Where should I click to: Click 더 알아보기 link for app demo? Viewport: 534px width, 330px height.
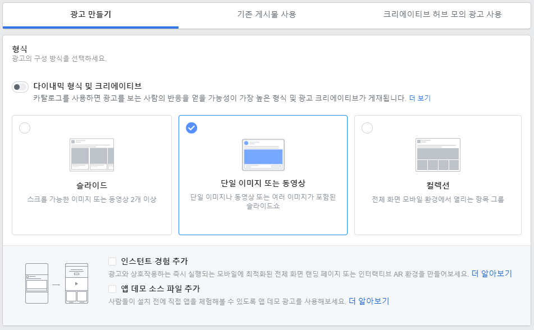click(x=369, y=301)
